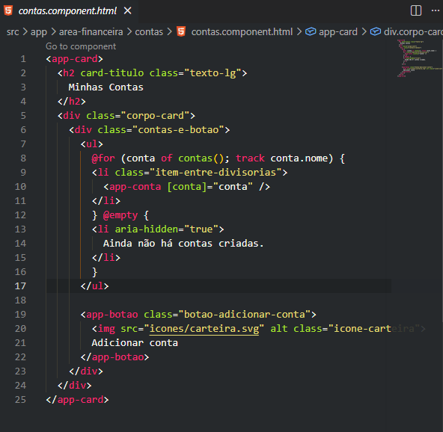Viewport: 443px width, 432px height.
Task: Open the contas.component.html breadcrumb file name
Action: (x=242, y=32)
